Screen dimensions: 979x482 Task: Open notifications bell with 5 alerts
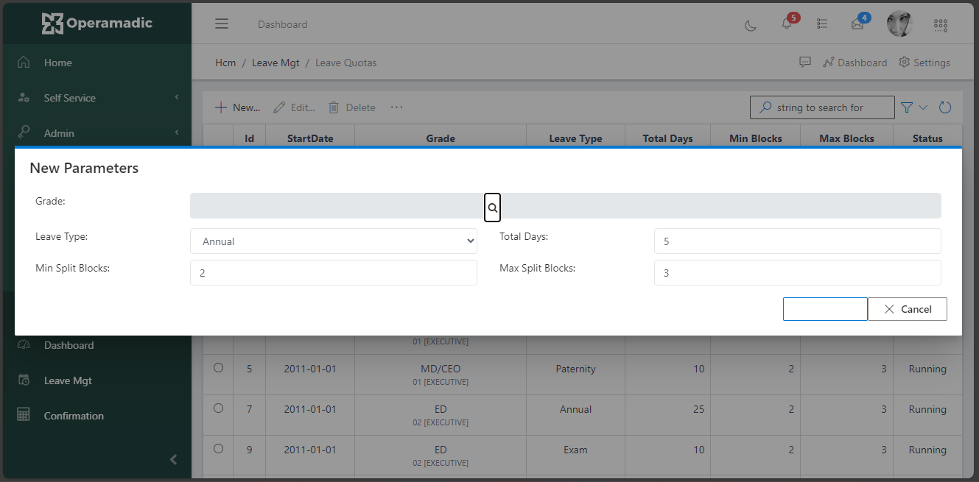point(787,24)
